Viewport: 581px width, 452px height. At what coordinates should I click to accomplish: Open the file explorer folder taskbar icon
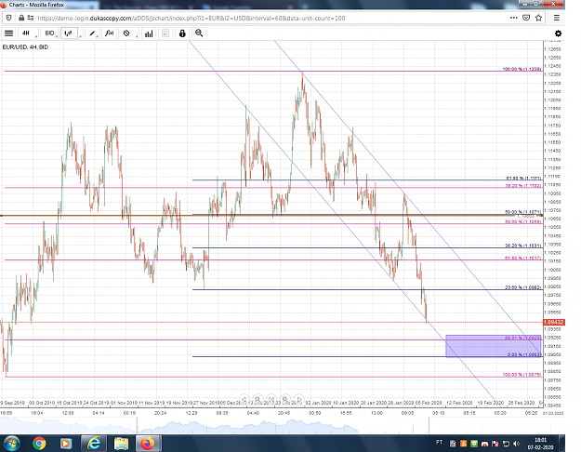tap(121, 443)
